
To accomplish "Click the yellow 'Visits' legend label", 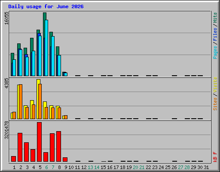I will (215, 85).
